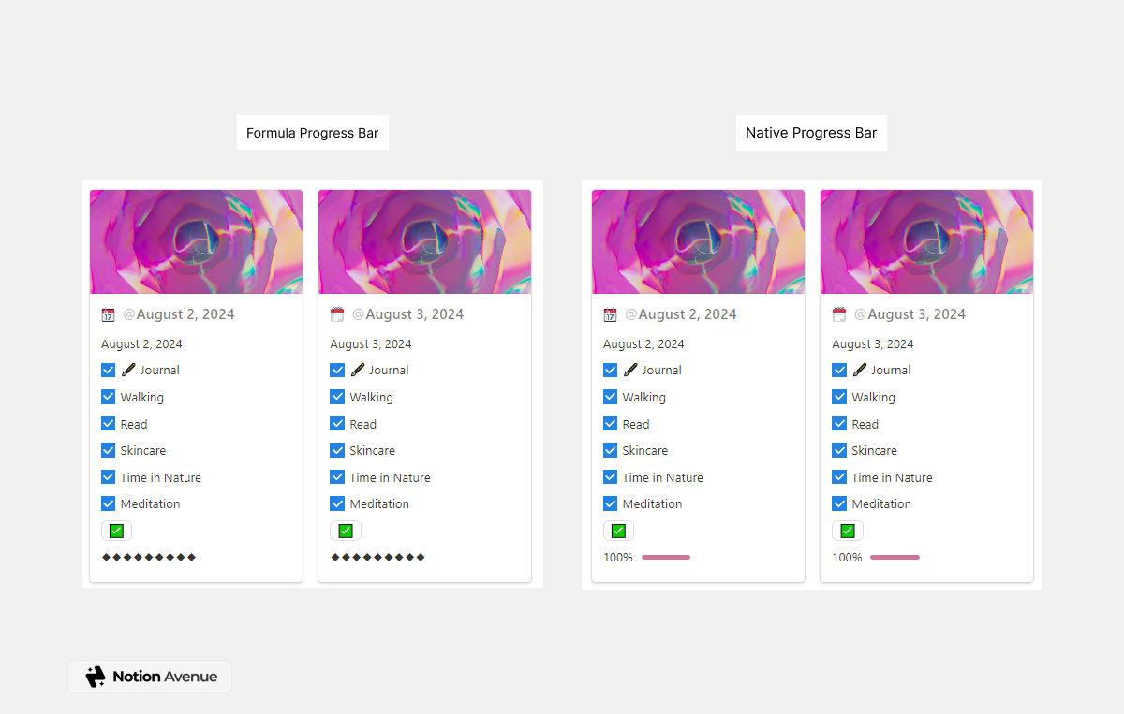Uncheck Time in Nature on native August 2 card

click(610, 477)
